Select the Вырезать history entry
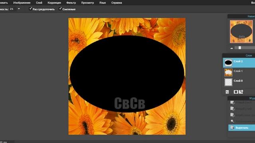Screen dimensions: 255x143 point(241,128)
